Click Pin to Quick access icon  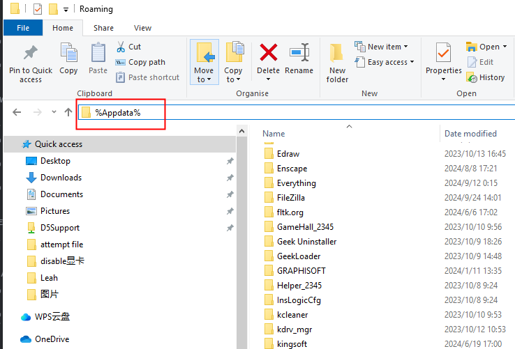point(31,52)
